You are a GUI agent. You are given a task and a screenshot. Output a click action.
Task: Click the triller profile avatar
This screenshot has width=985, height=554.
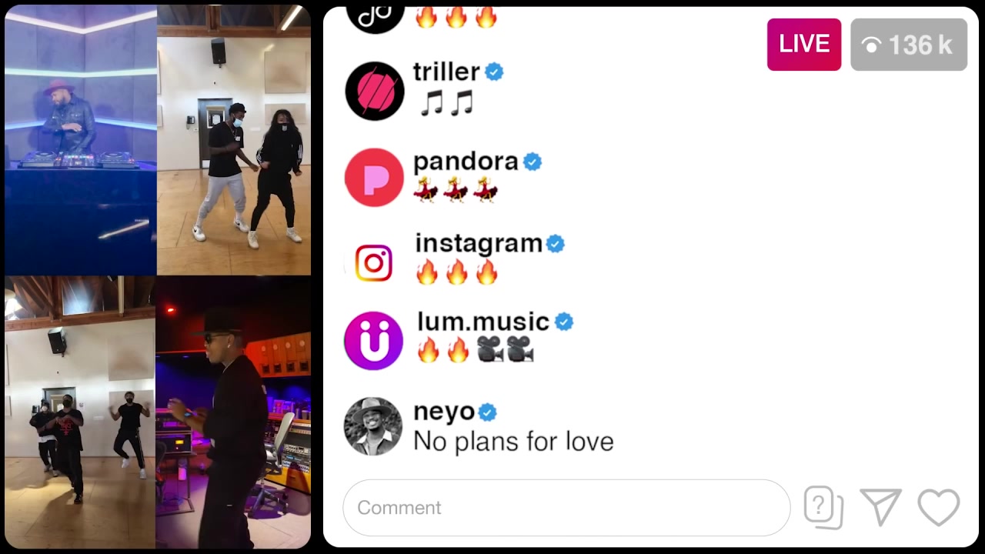pos(375,92)
